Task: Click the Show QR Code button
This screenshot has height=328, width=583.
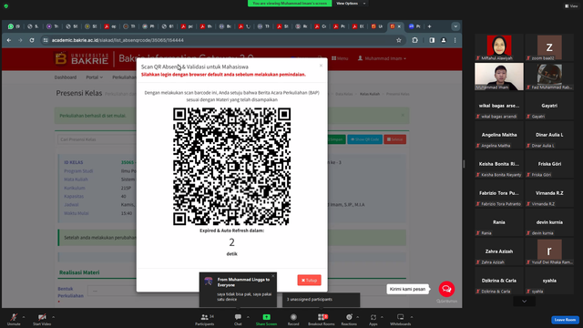Action: [364, 139]
